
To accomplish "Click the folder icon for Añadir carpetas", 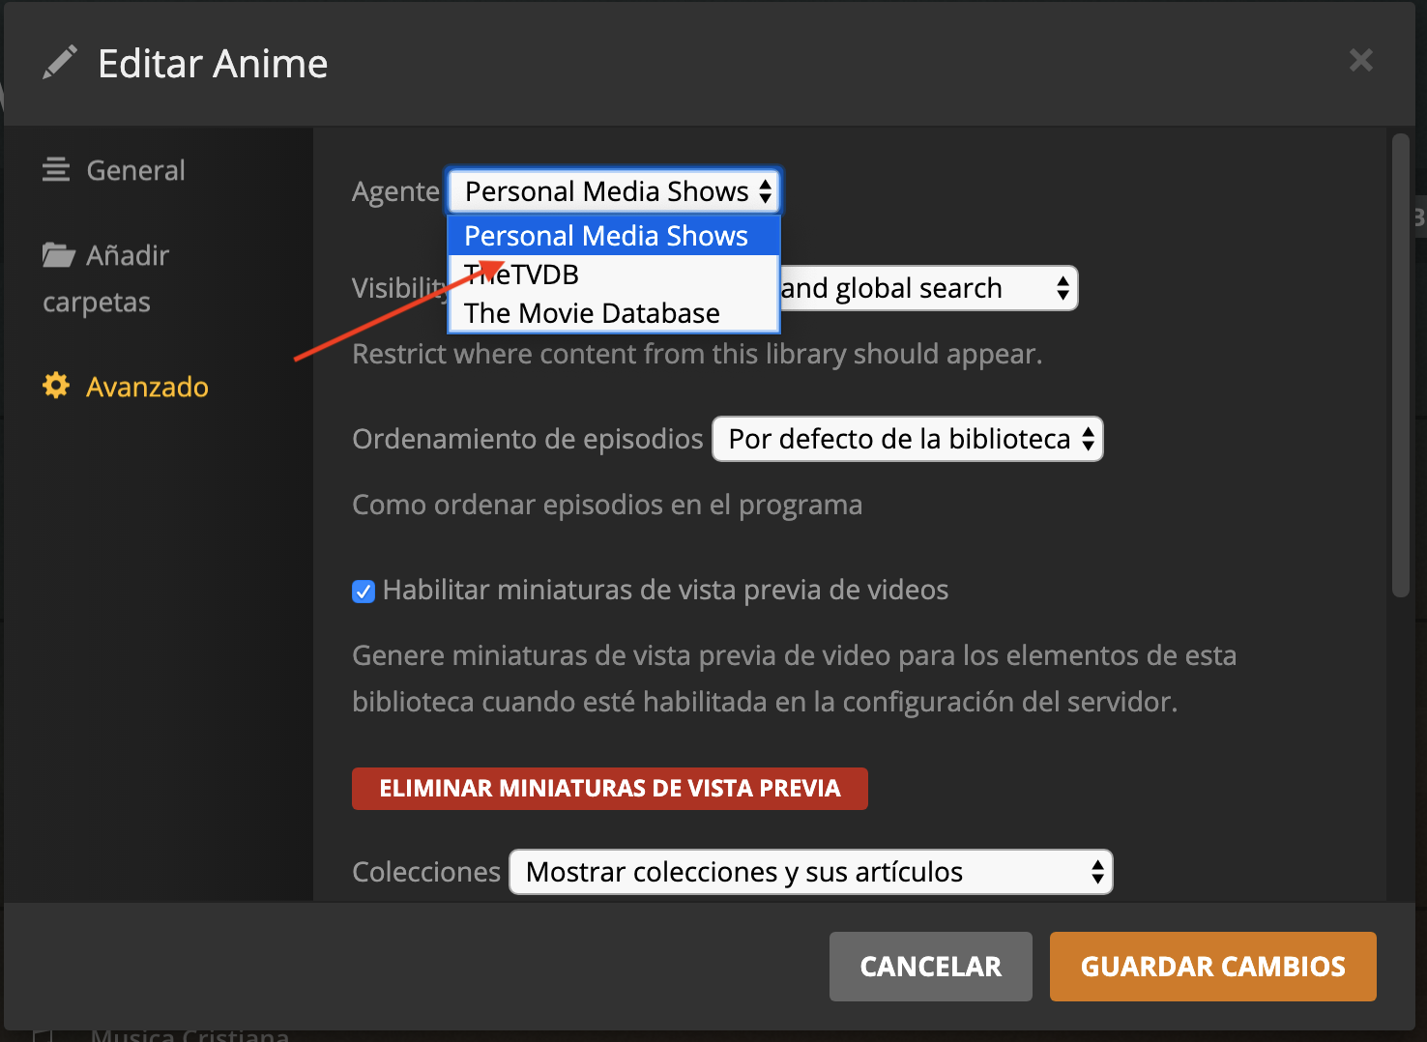I will click(59, 255).
